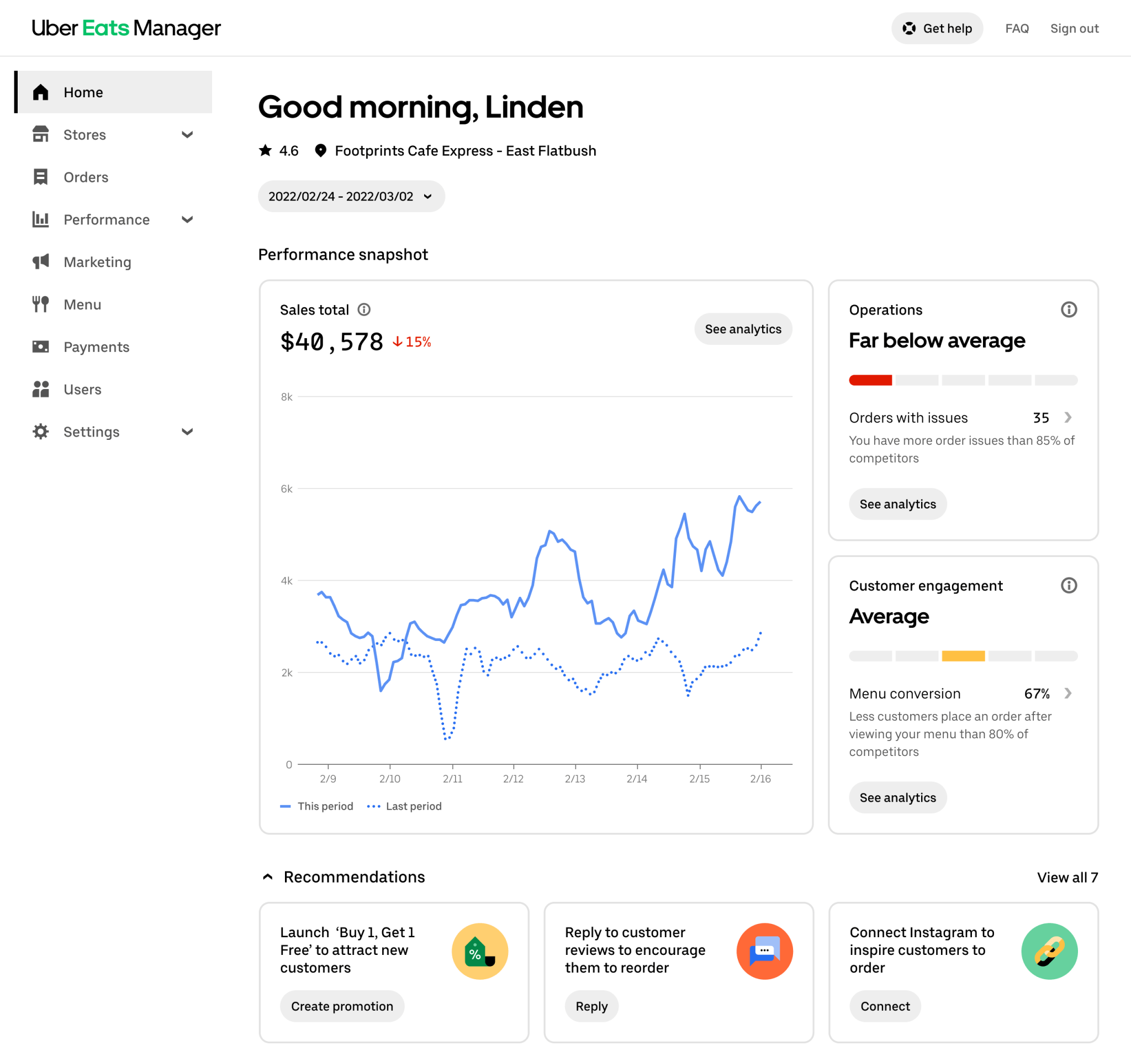1131x1061 pixels.
Task: Click the Users people icon
Action: tap(40, 390)
